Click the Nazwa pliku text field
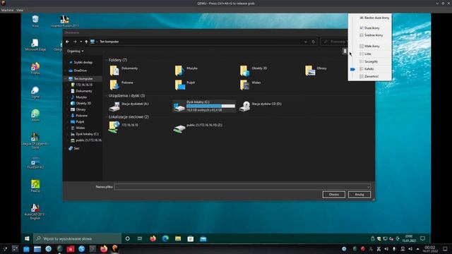 pos(240,187)
